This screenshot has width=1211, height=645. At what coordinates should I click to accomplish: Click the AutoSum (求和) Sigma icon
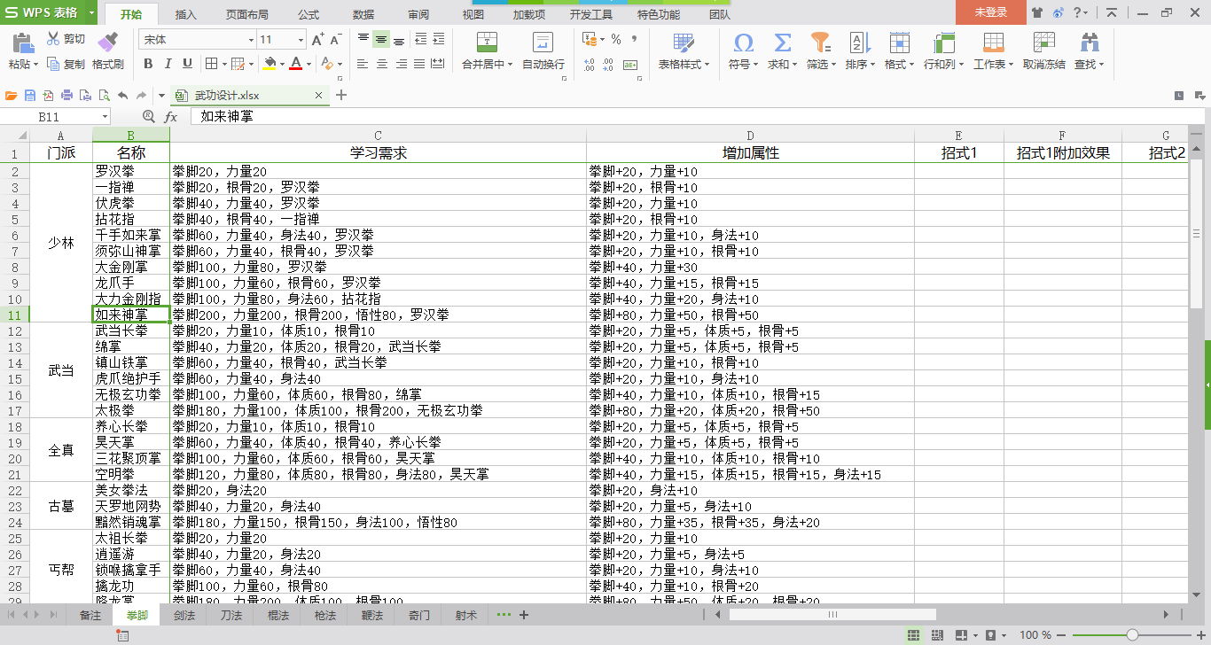tap(782, 43)
